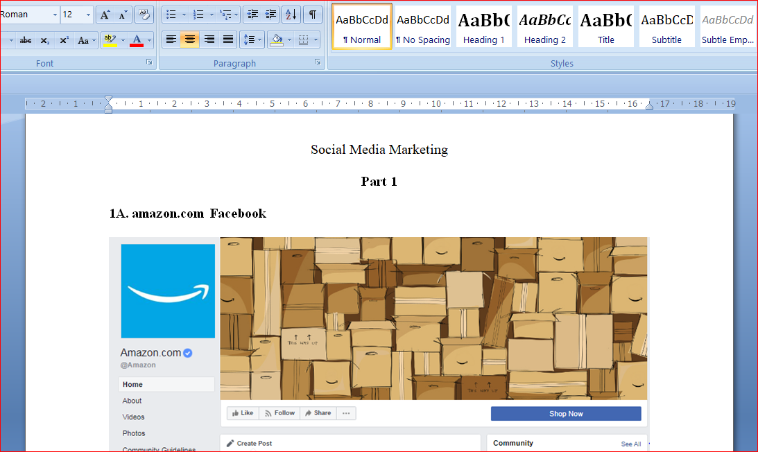The width and height of the screenshot is (758, 452).
Task: Click the 'Part 1' heading text
Action: (379, 182)
